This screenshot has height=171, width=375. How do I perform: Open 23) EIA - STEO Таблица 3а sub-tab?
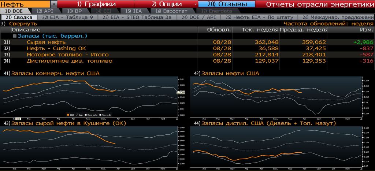[x=138, y=17]
